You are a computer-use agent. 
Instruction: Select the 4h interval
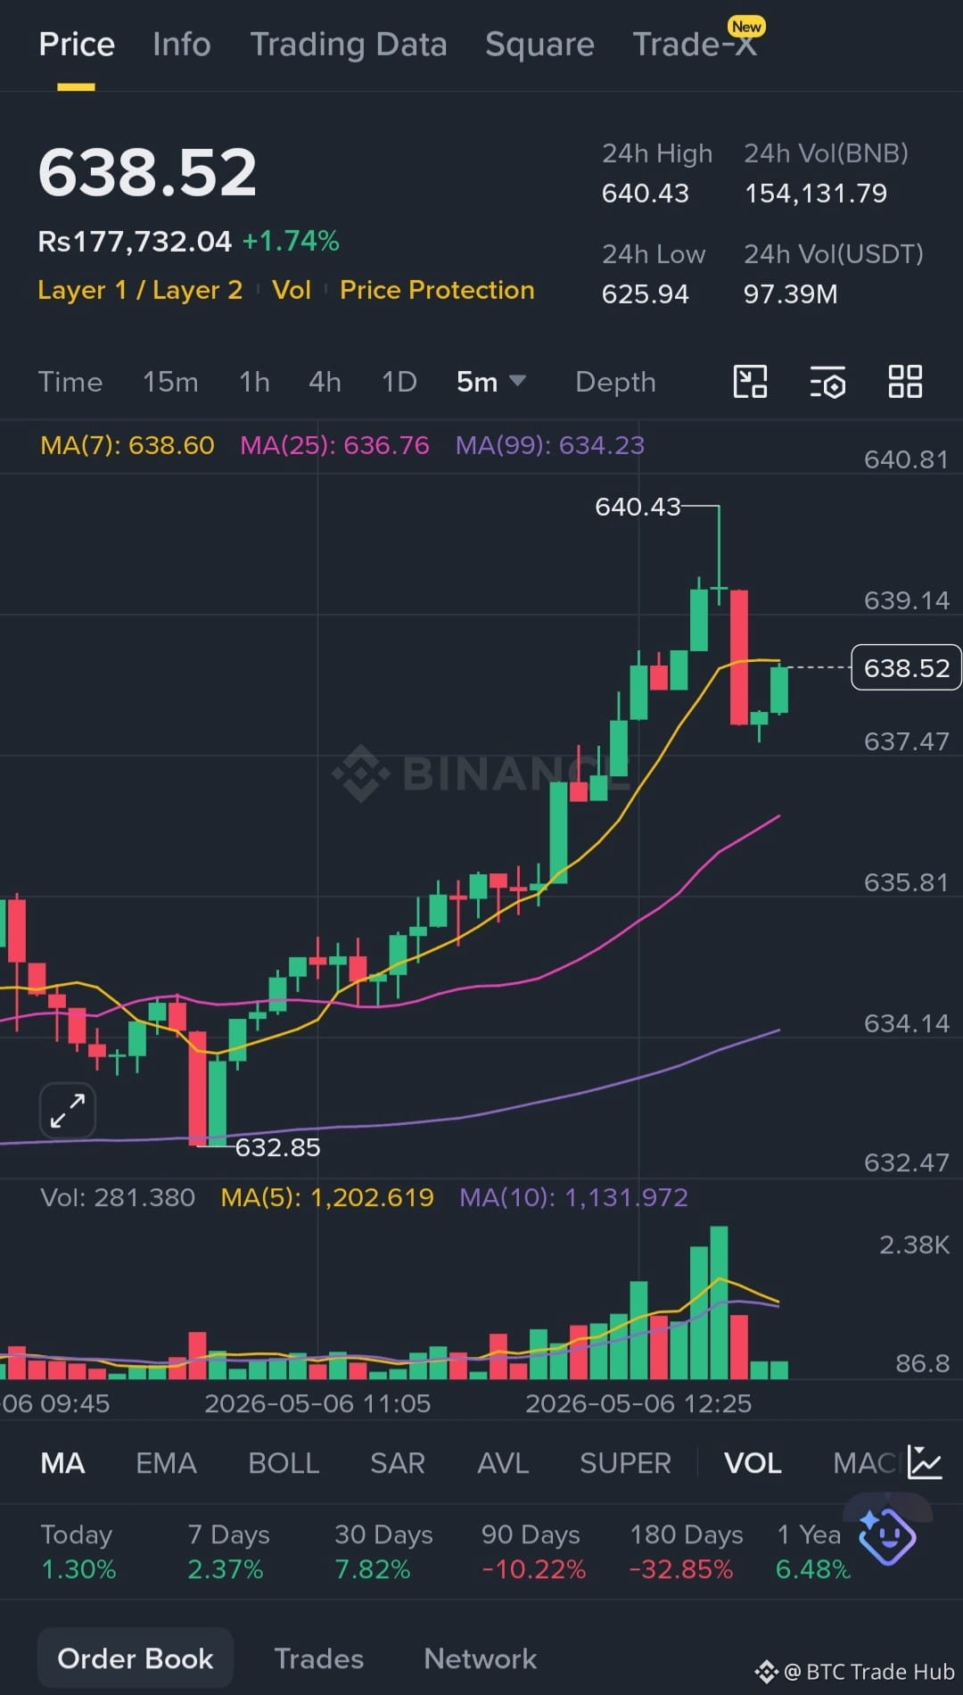coord(325,382)
